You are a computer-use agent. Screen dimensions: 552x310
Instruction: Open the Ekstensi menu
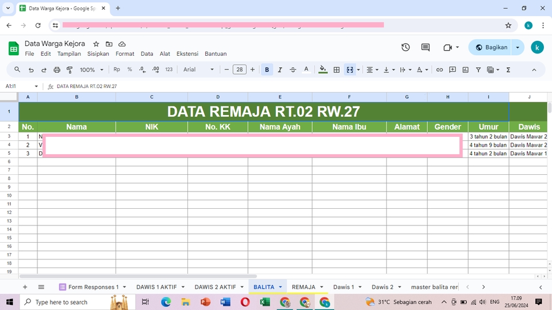click(187, 54)
